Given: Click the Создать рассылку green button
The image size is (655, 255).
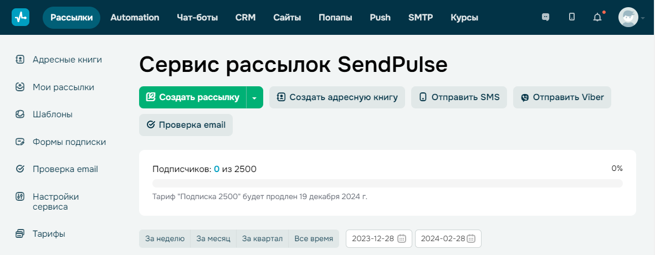Looking at the screenshot, I should tap(193, 97).
